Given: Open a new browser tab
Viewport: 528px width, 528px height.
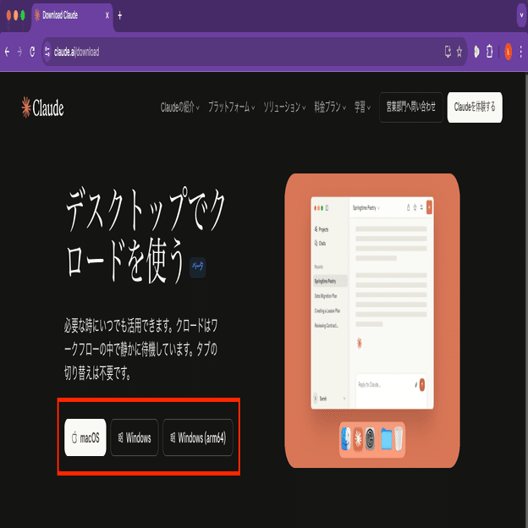Looking at the screenshot, I should [x=120, y=15].
